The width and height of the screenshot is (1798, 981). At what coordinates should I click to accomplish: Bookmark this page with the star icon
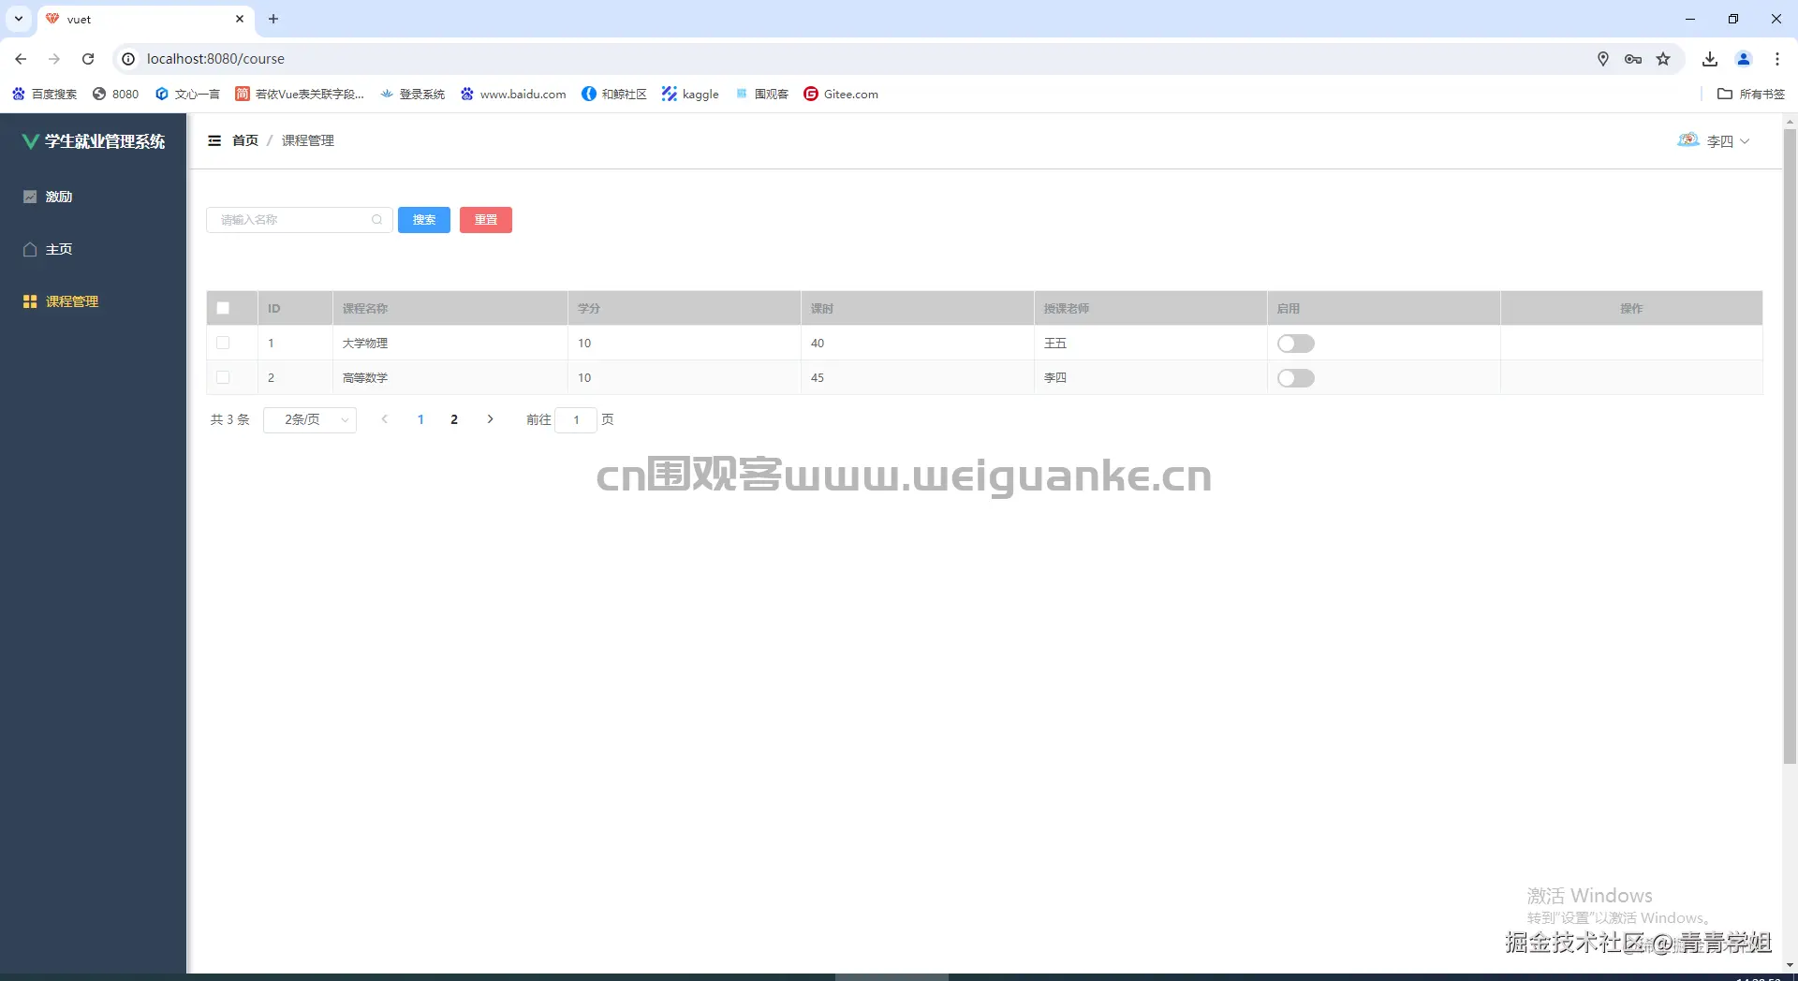[1663, 59]
